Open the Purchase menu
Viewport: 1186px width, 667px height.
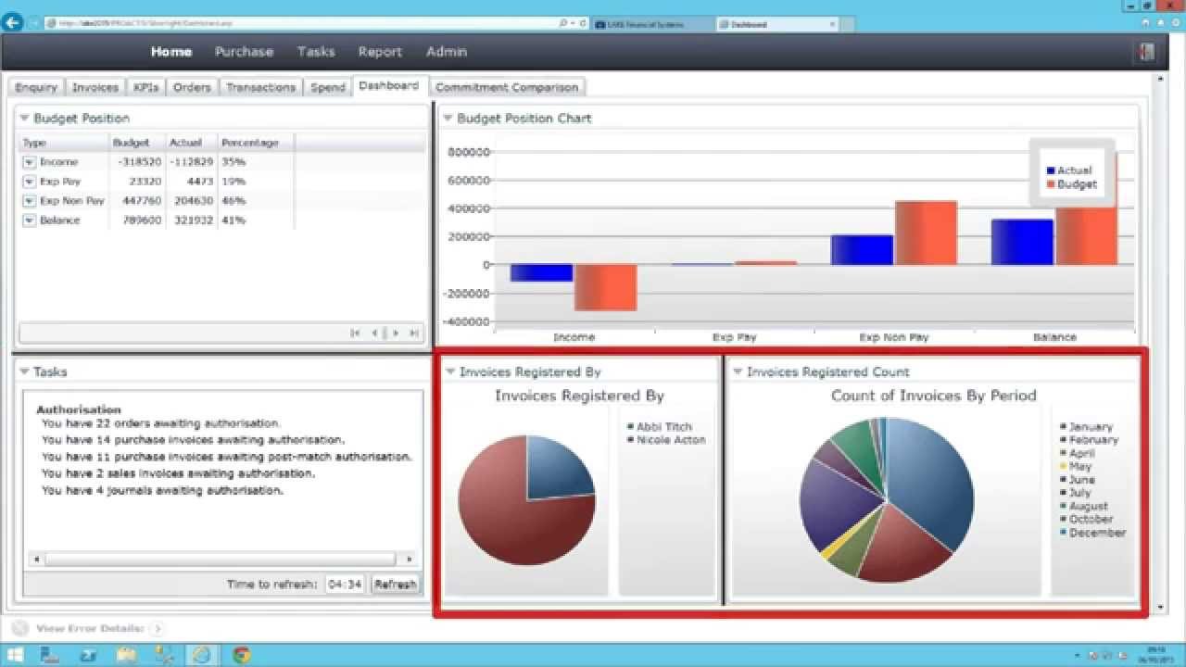click(x=244, y=52)
